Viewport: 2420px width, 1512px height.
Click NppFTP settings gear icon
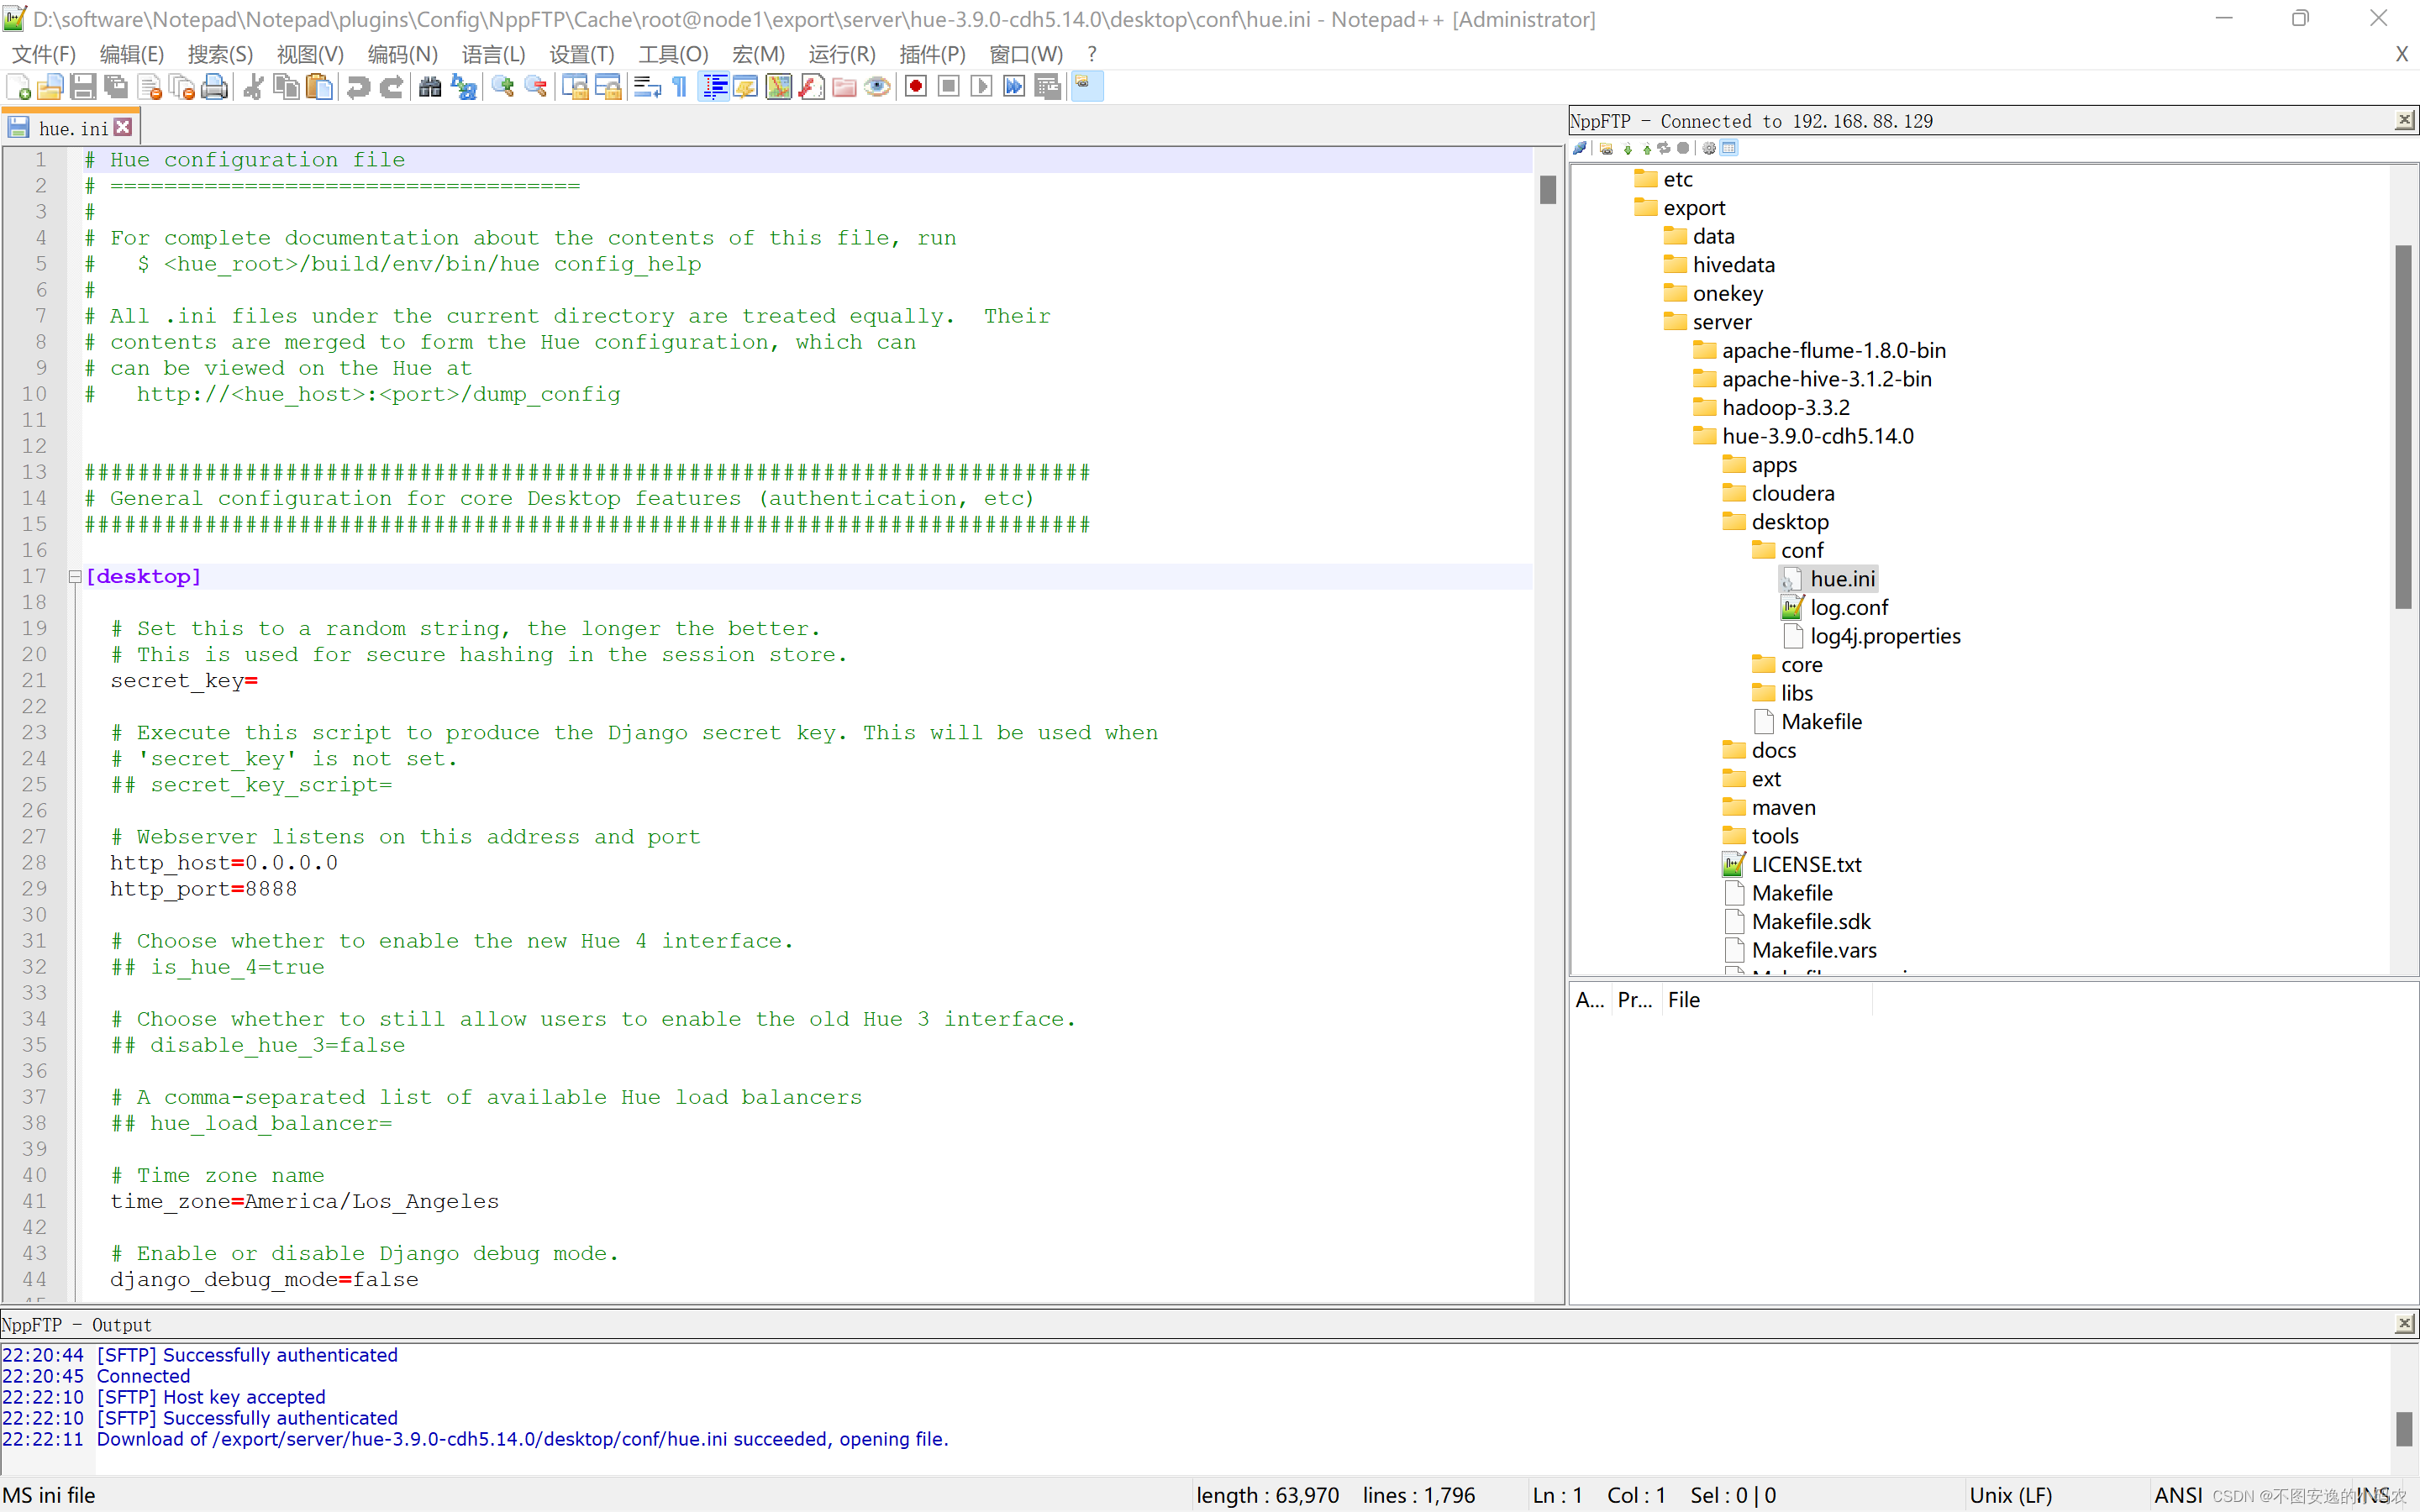tap(1709, 148)
